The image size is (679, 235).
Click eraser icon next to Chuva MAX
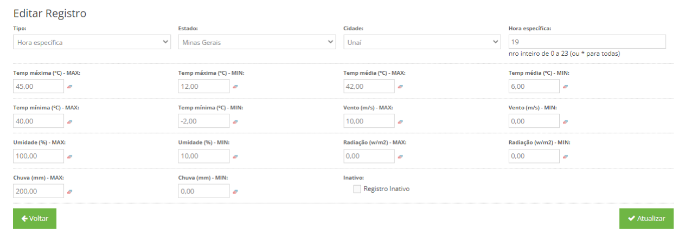pyautogui.click(x=70, y=192)
